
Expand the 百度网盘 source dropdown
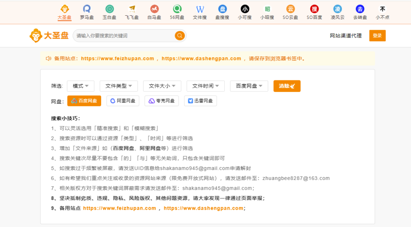[x=249, y=86]
